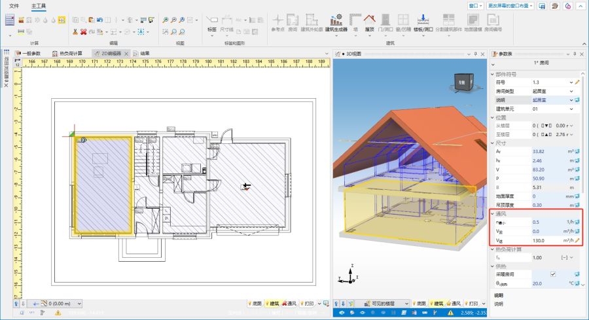This screenshot has width=589, height=320.
Task: Toggle 通风 layer in 2D editor footer
Action: click(x=291, y=304)
